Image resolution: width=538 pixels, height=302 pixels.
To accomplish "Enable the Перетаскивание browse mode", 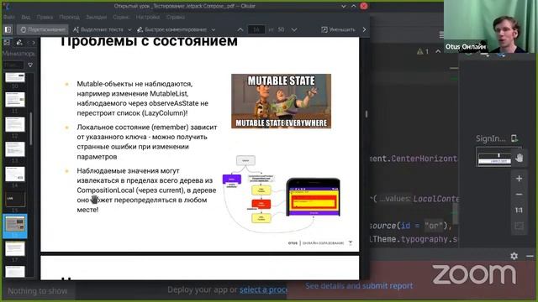I will point(43,30).
